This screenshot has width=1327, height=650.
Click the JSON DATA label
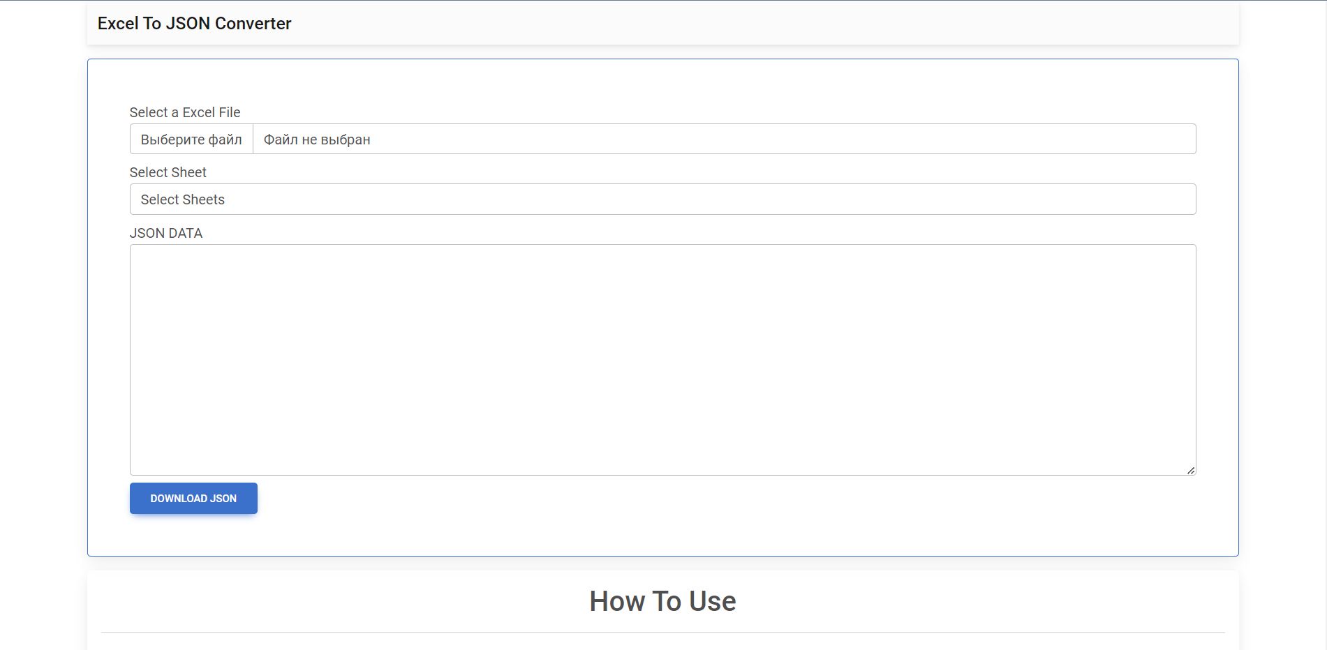click(x=166, y=233)
